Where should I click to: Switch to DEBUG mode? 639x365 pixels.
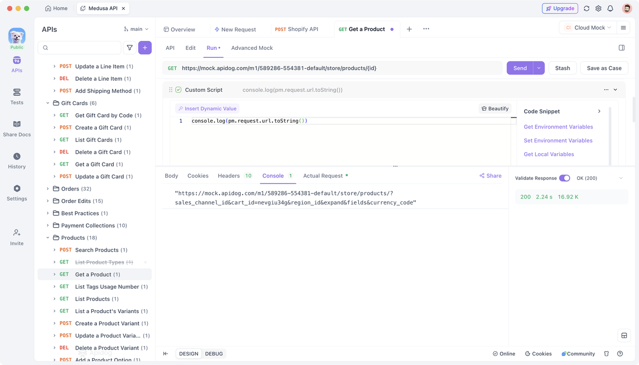(x=214, y=354)
